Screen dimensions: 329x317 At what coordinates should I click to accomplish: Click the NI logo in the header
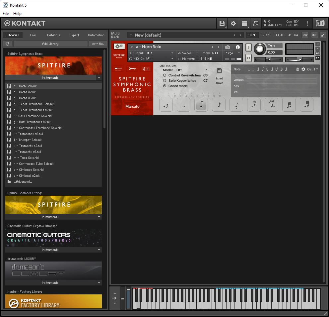[x=320, y=23]
